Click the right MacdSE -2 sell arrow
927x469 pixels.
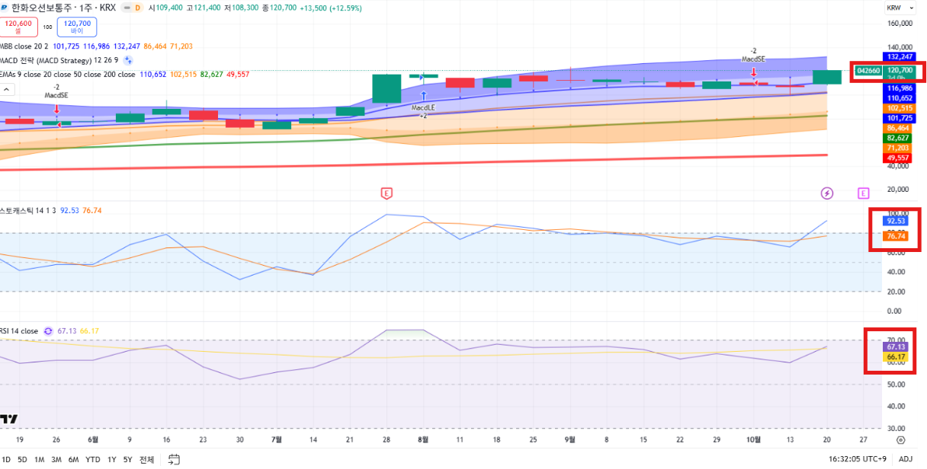click(753, 73)
